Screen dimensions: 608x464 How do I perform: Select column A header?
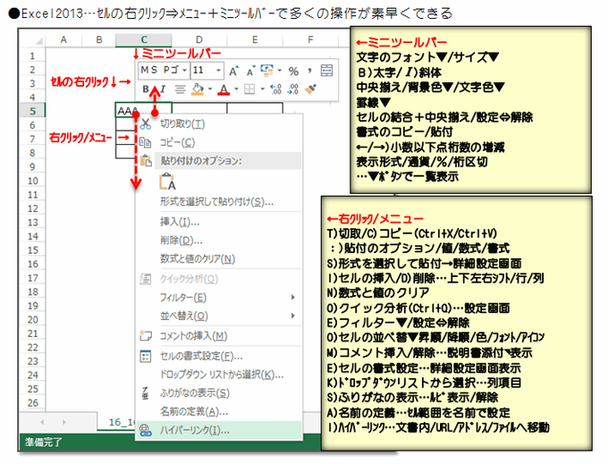pos(64,39)
